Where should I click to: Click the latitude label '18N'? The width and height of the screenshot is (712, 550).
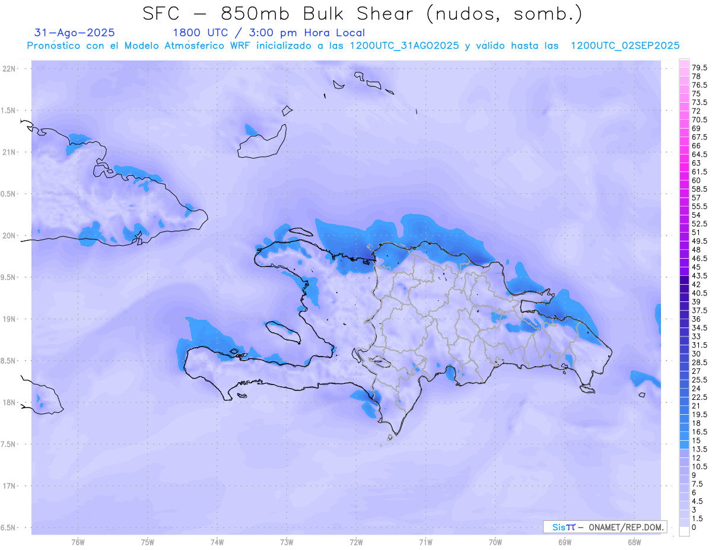coord(10,403)
